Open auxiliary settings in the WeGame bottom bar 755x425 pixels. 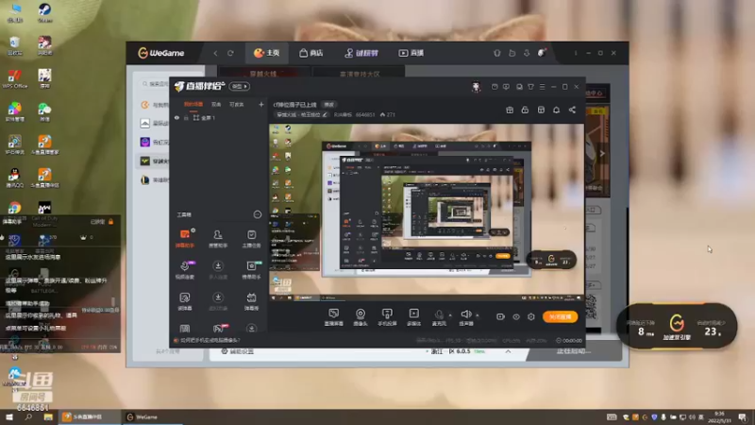(x=238, y=351)
